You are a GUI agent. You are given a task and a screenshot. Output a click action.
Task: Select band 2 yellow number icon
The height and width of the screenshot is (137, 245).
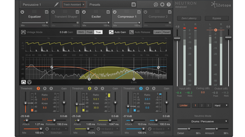tap(90, 88)
